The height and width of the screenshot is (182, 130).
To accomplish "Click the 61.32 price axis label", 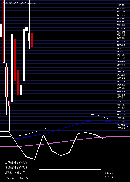I will click(x=121, y=42).
